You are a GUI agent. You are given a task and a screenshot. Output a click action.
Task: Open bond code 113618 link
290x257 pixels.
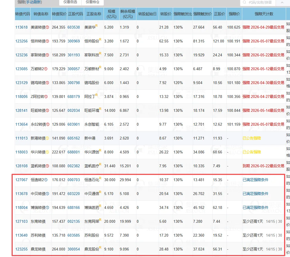pos(21,27)
